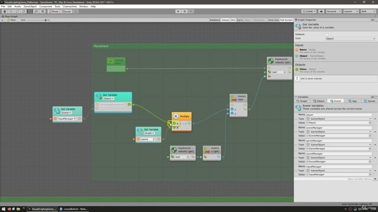The width and height of the screenshot is (378, 212).
Task: Click the Vector2 create node icon
Action: coord(234,98)
